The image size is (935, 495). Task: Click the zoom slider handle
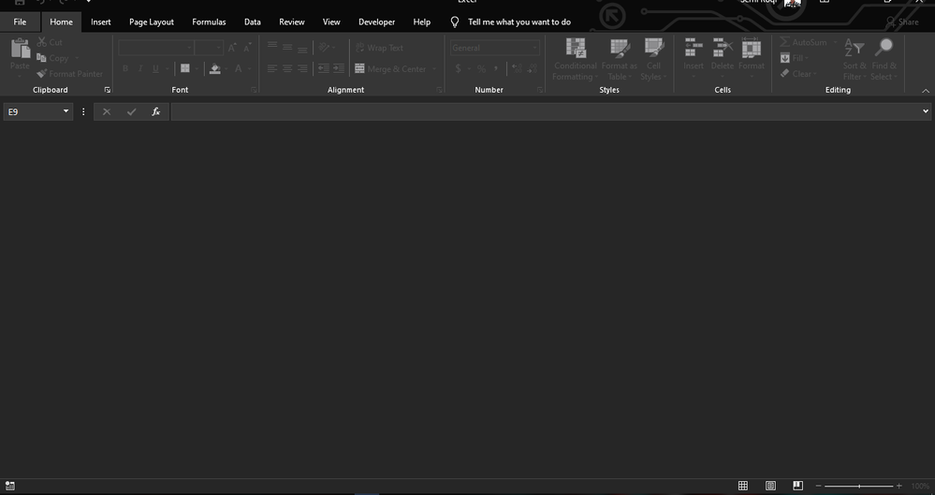(859, 486)
